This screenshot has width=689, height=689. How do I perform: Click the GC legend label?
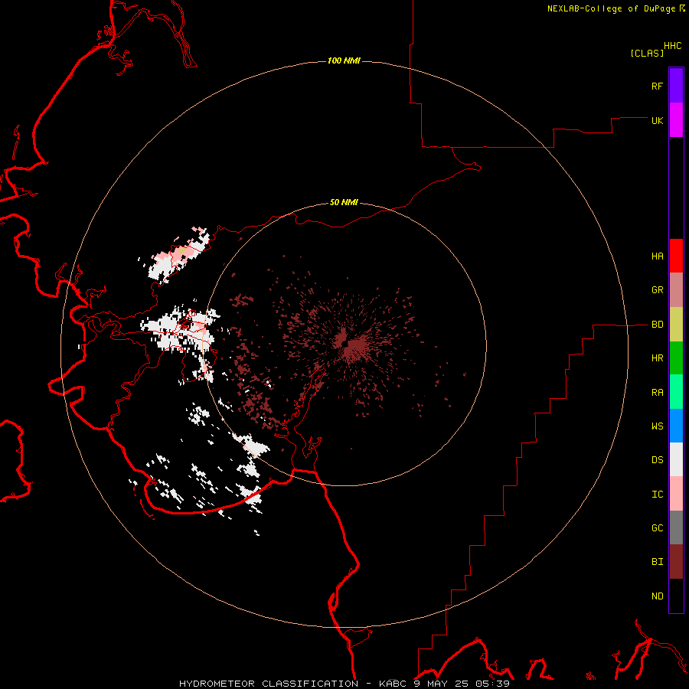click(x=657, y=528)
